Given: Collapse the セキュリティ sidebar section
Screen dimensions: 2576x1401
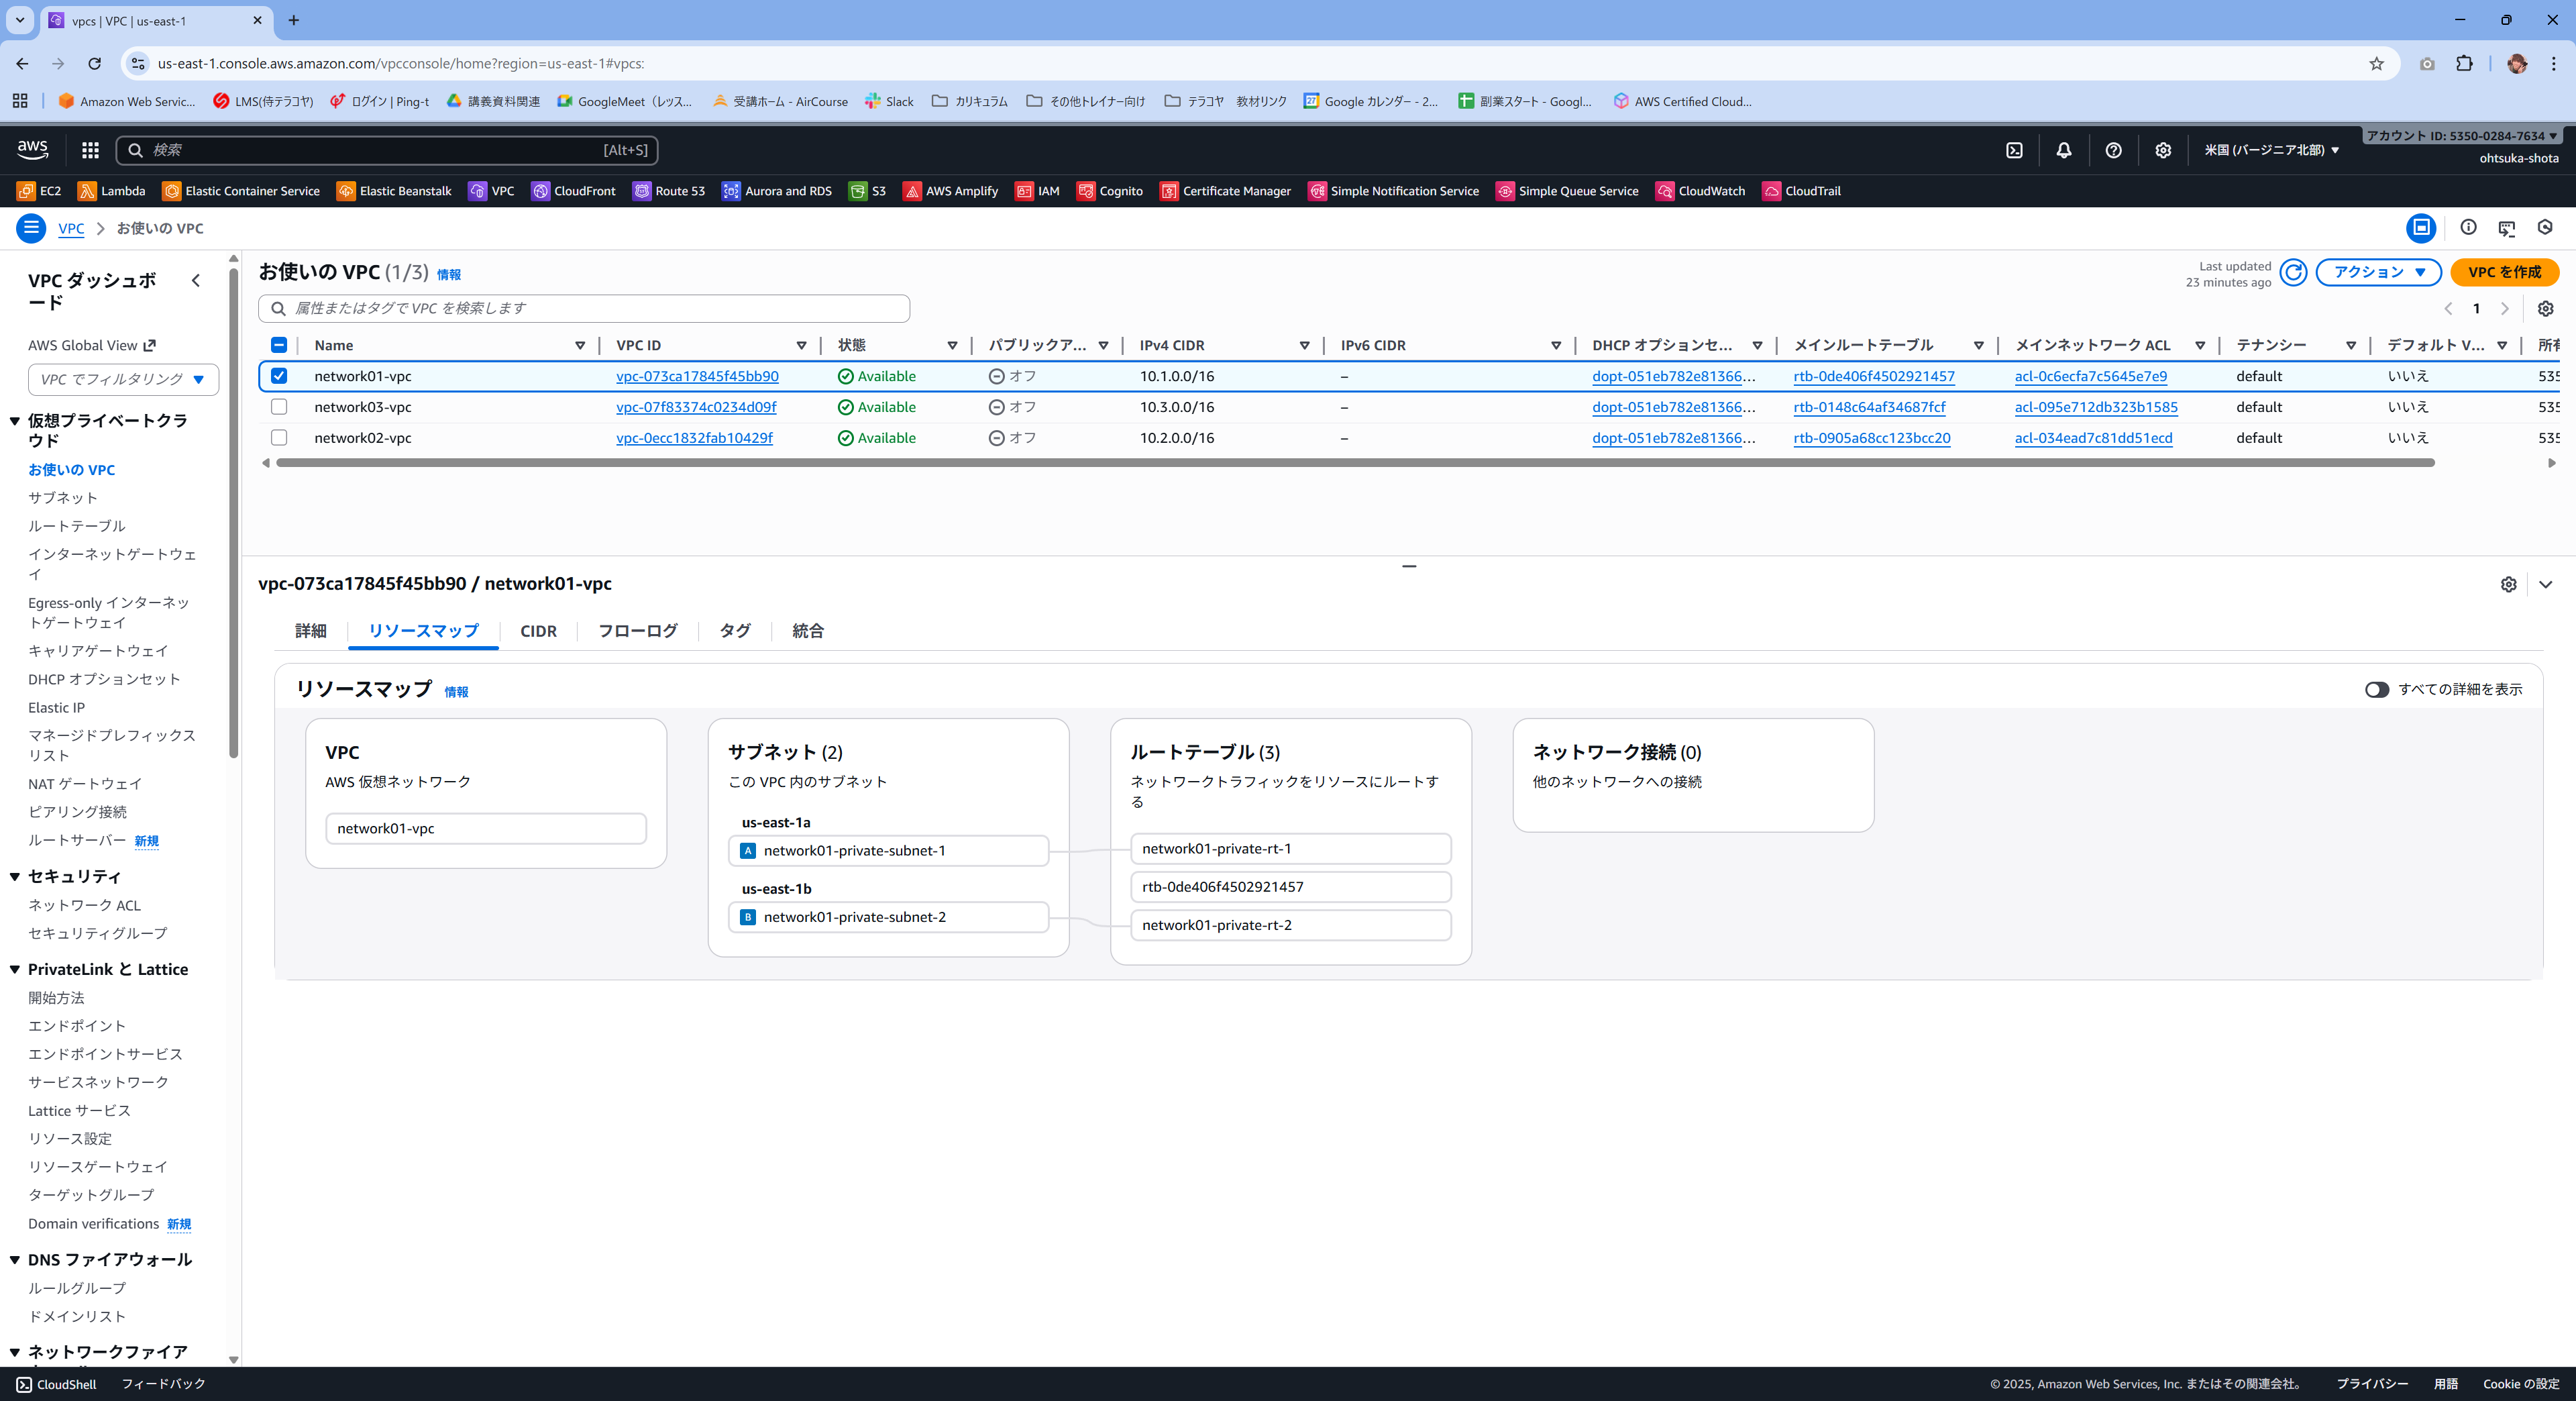Looking at the screenshot, I should pyautogui.click(x=15, y=877).
